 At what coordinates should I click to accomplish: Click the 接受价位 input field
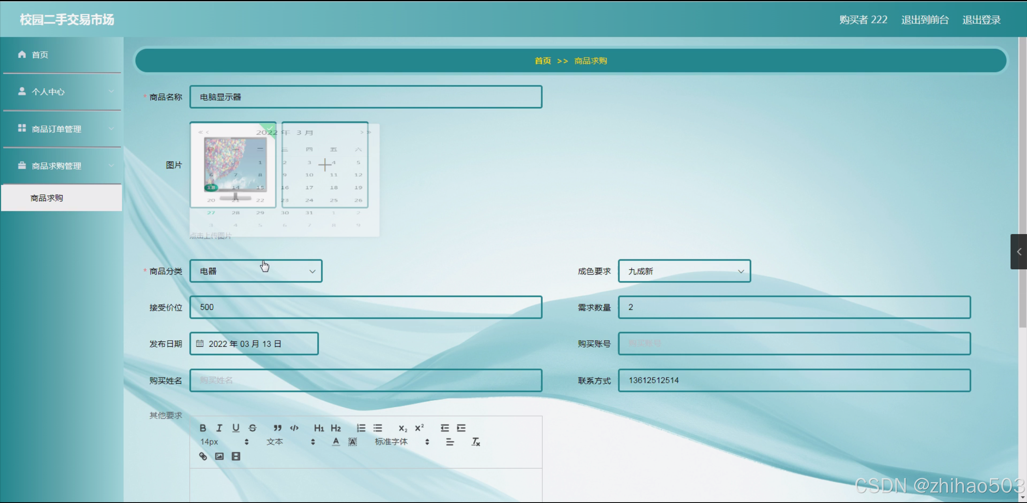tap(366, 307)
